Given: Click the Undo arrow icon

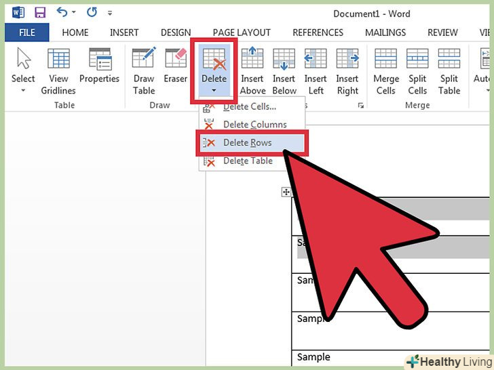Looking at the screenshot, I should click(62, 12).
